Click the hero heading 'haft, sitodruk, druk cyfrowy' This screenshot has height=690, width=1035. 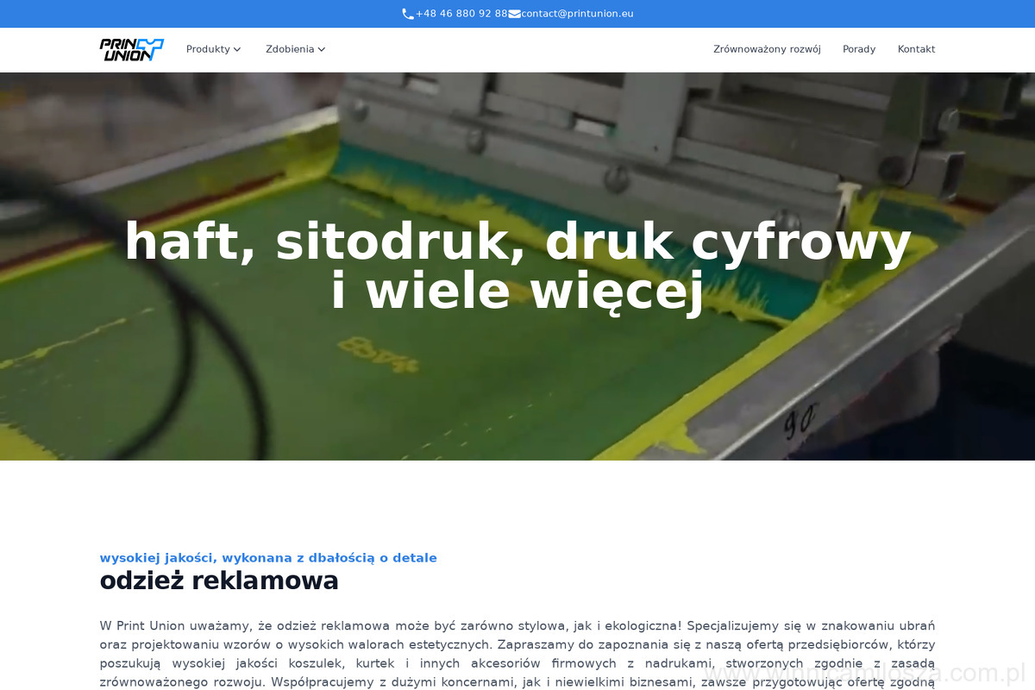(517, 241)
